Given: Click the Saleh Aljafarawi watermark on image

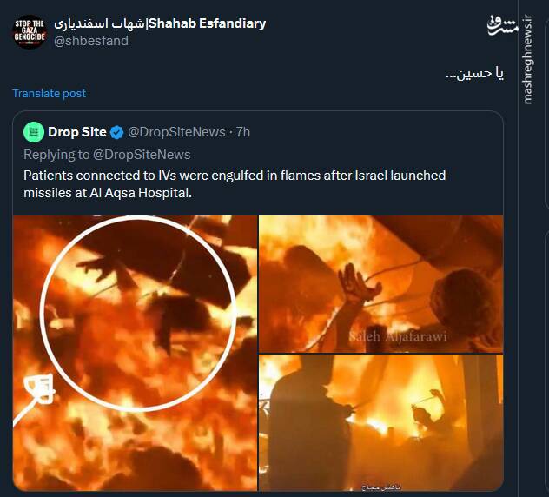Looking at the screenshot, I should point(398,336).
